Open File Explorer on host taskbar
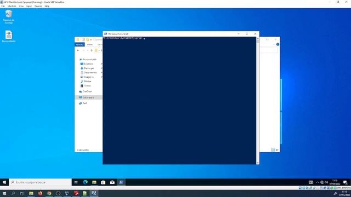The image size is (351, 197). 31,193
